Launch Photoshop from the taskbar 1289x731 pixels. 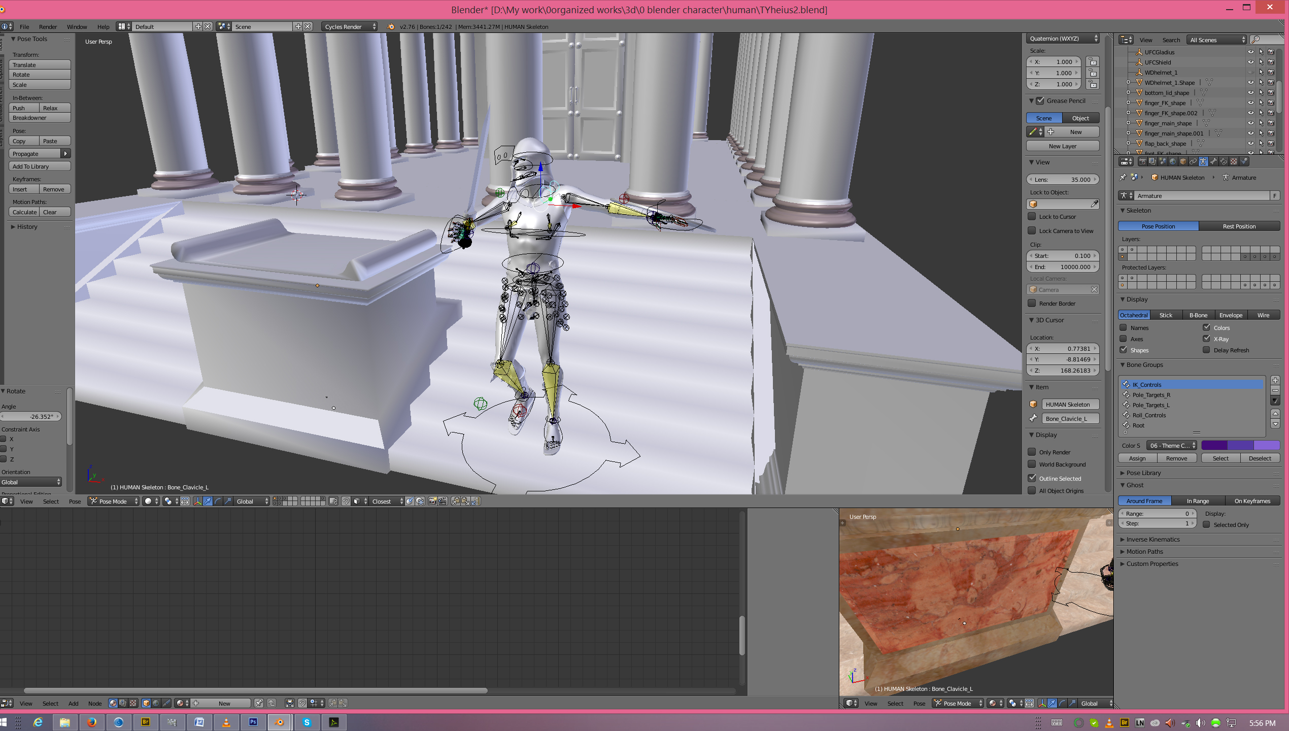tap(253, 722)
